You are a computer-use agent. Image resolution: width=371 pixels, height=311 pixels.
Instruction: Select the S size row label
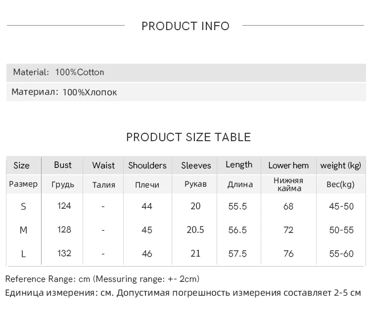pyautogui.click(x=23, y=206)
